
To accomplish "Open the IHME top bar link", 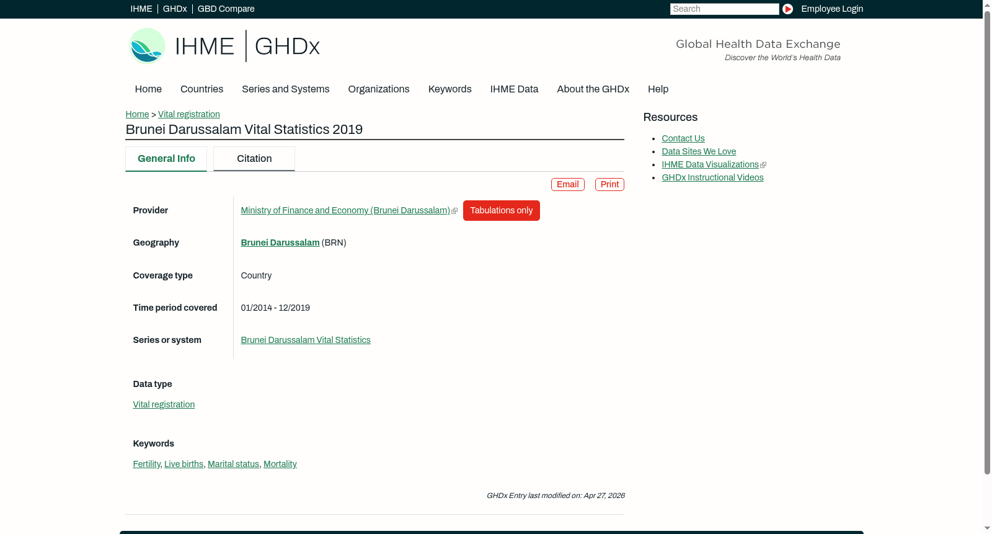I will (141, 9).
